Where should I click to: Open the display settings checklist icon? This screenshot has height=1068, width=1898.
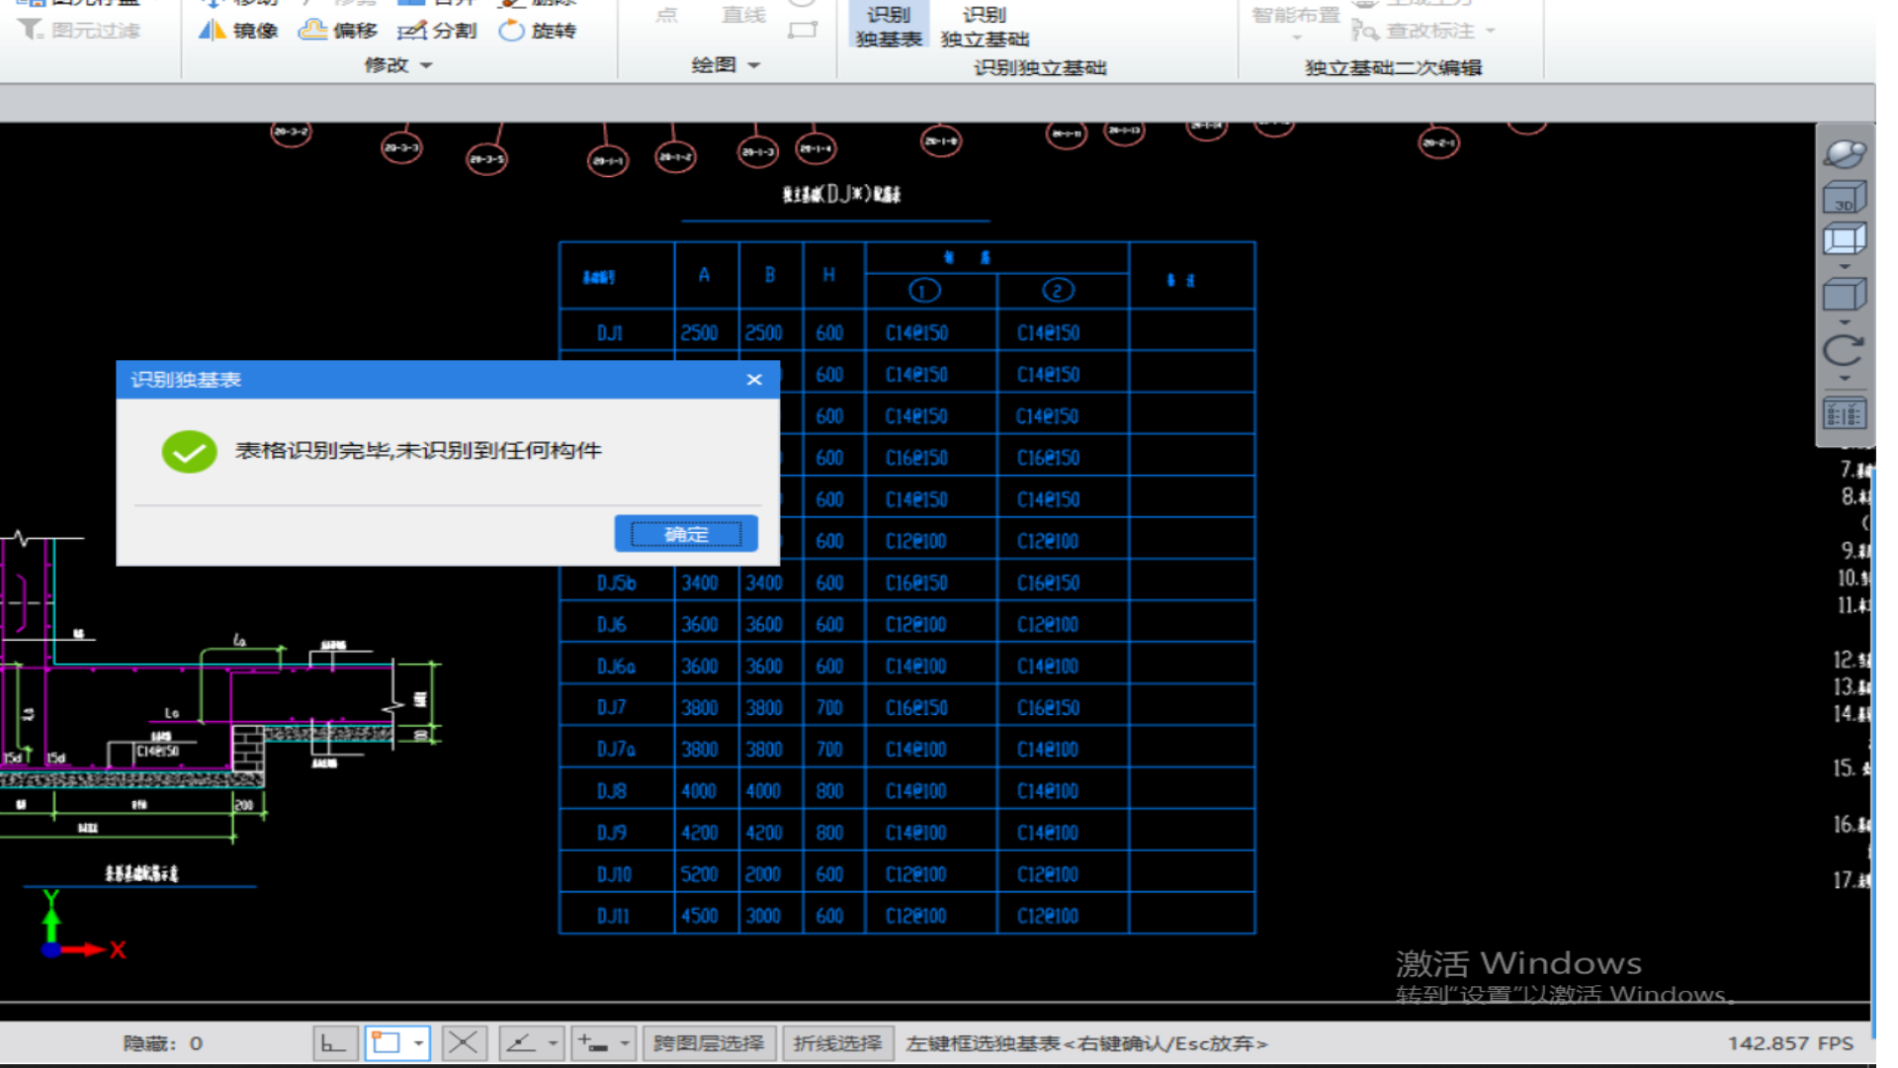(1845, 413)
